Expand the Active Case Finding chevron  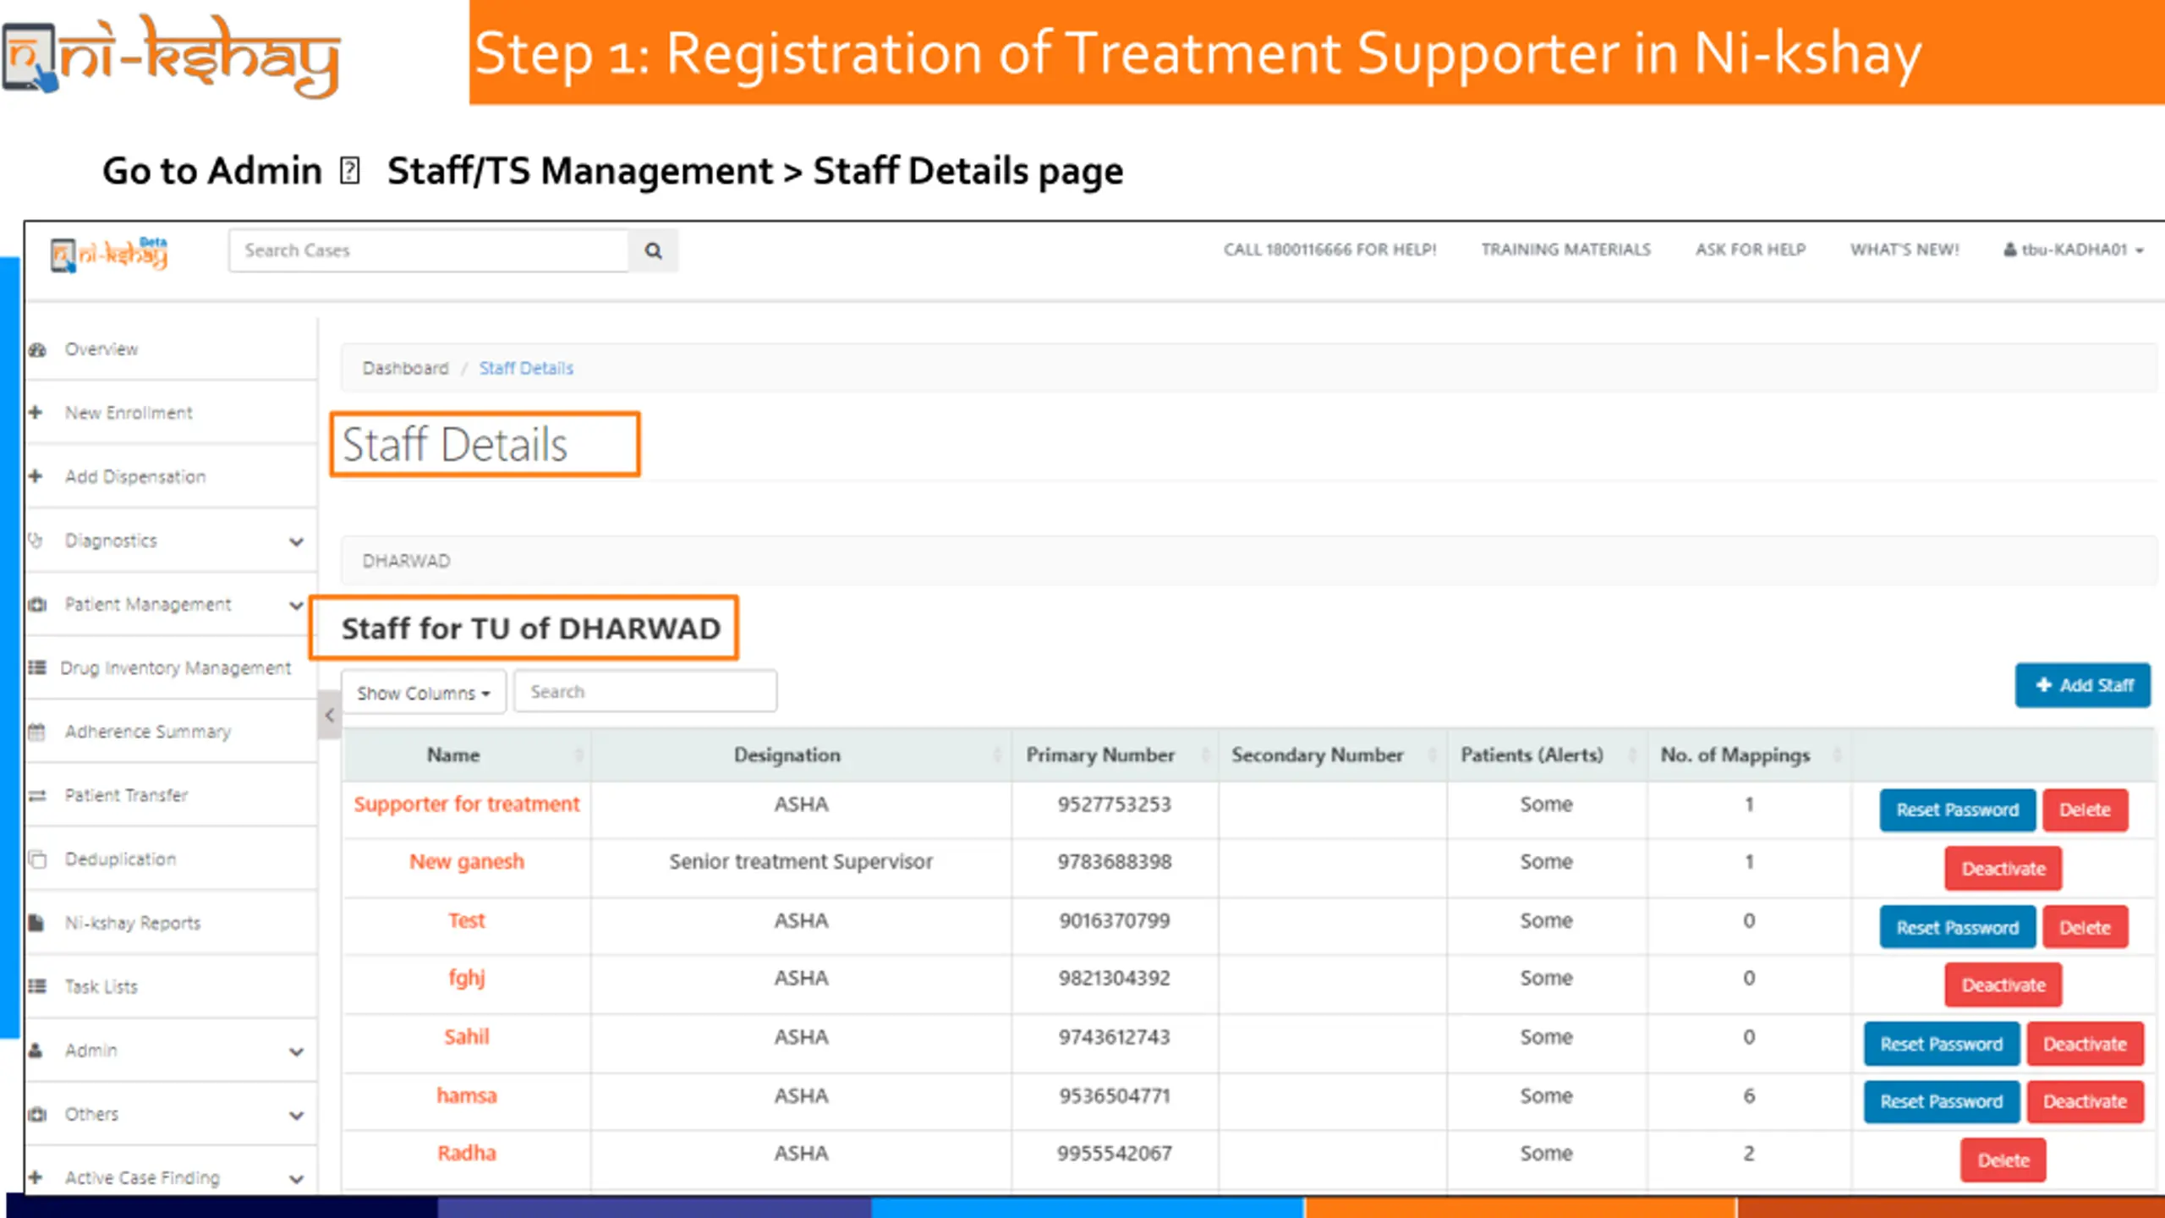(296, 1178)
